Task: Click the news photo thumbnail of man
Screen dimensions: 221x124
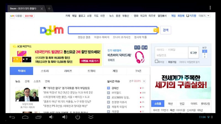Action: tap(27, 94)
